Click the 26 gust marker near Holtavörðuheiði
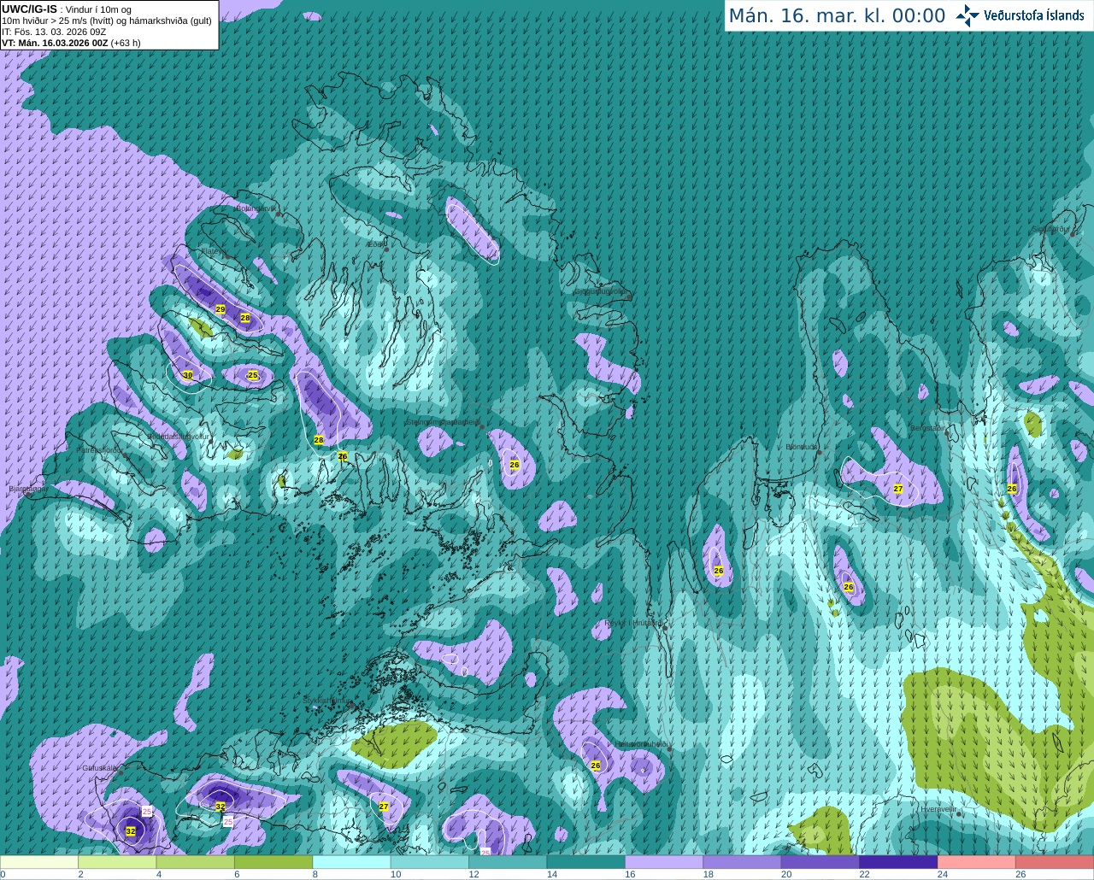The width and height of the screenshot is (1094, 880). (x=596, y=766)
